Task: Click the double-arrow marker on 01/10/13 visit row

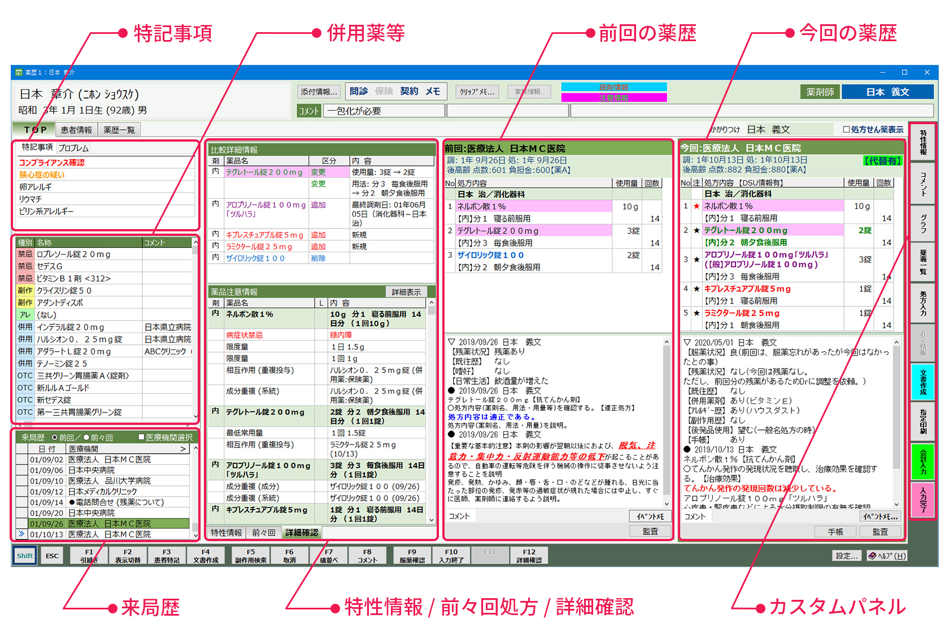Action: tap(21, 534)
